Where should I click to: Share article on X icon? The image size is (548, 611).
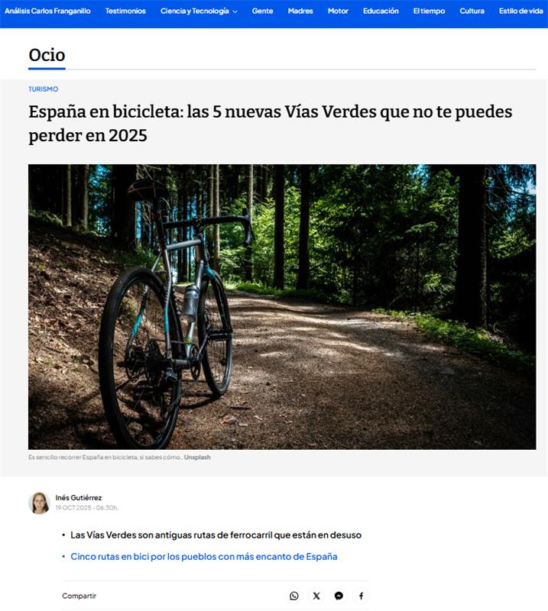pos(316,596)
